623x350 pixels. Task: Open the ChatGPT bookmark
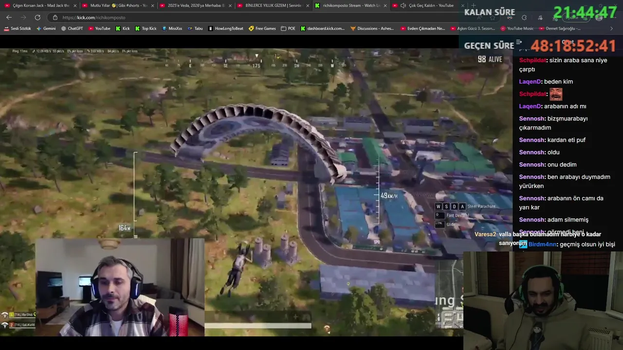[72, 29]
